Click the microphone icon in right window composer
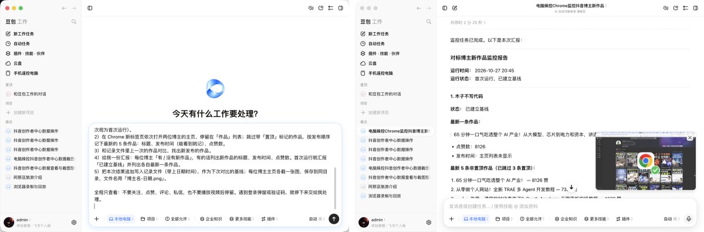 click(689, 219)
